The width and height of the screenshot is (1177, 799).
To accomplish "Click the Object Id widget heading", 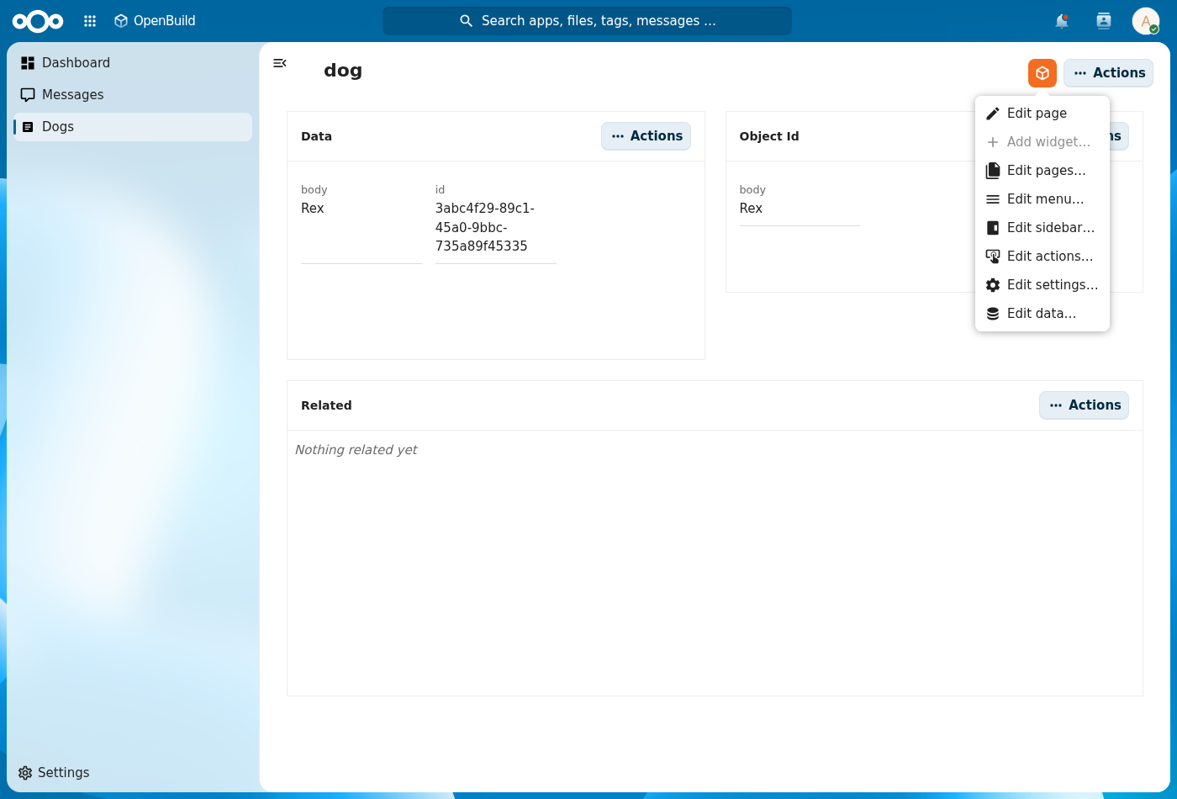I will [769, 136].
